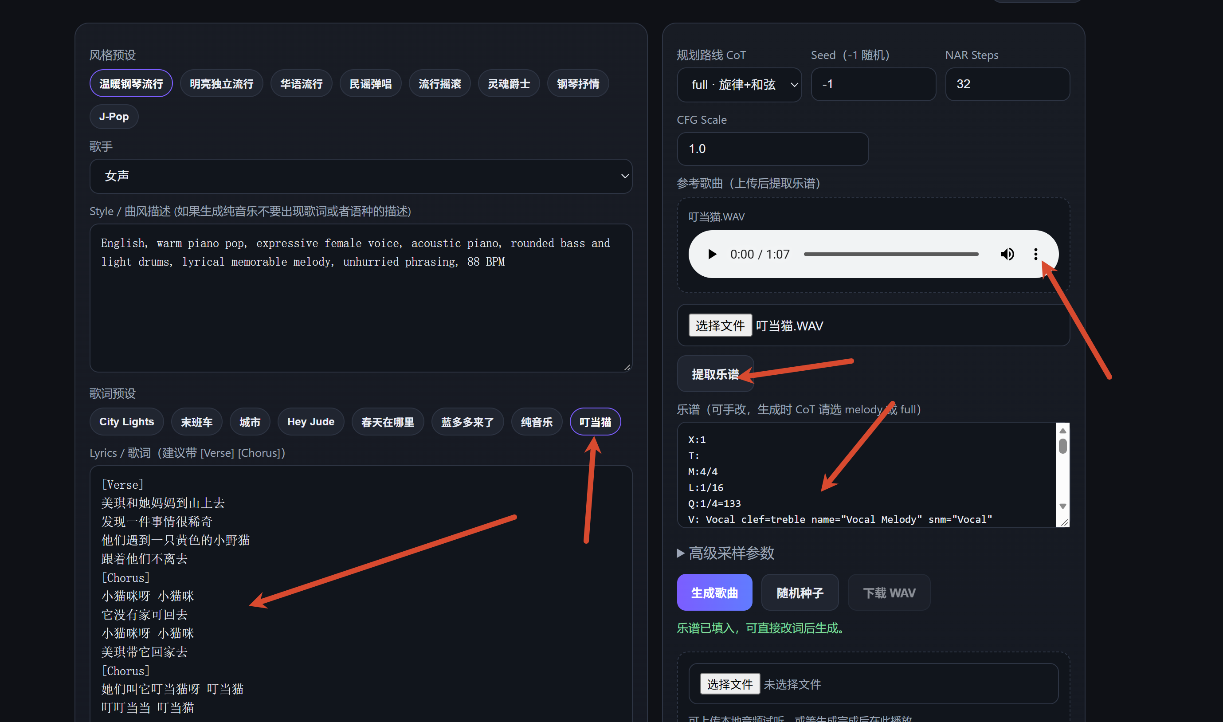1223x722 pixels.
Task: Click into the Lyrics textarea
Action: point(361,593)
